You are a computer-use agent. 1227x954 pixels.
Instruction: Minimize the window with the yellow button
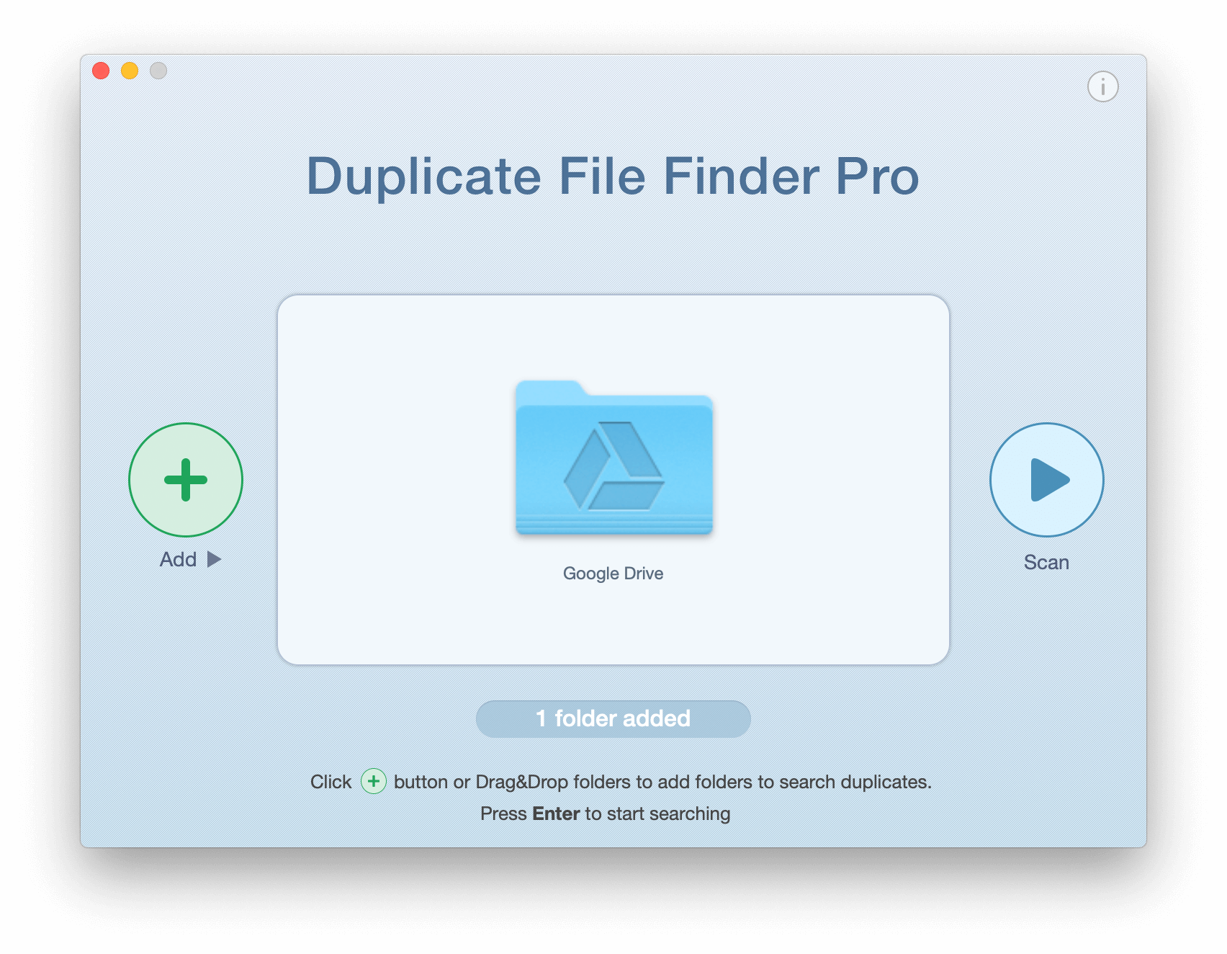pos(130,71)
